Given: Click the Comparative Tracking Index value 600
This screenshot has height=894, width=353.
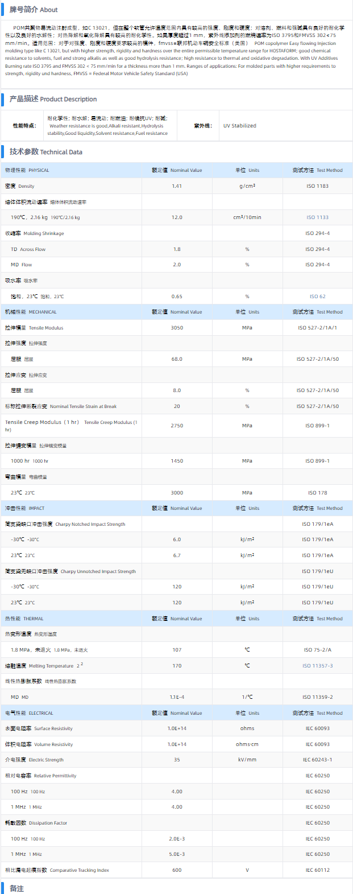Looking at the screenshot, I should click(177, 870).
